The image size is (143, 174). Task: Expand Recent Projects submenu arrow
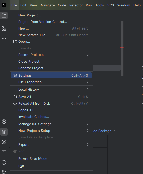88,55
